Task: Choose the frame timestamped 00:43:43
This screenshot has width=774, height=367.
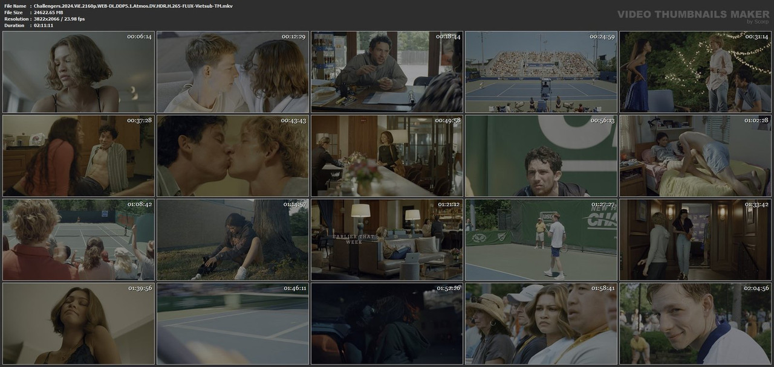Action: (x=233, y=156)
